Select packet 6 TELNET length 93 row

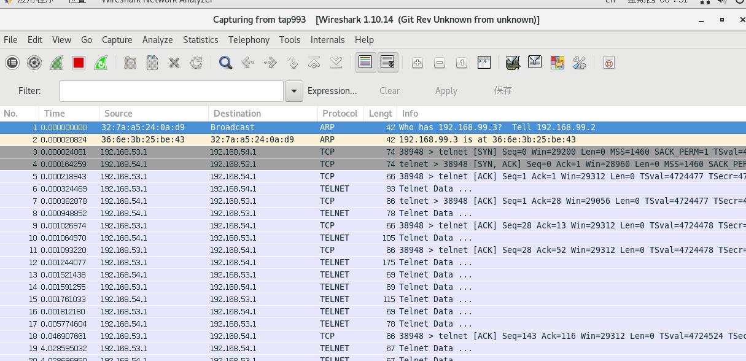[x=373, y=188]
